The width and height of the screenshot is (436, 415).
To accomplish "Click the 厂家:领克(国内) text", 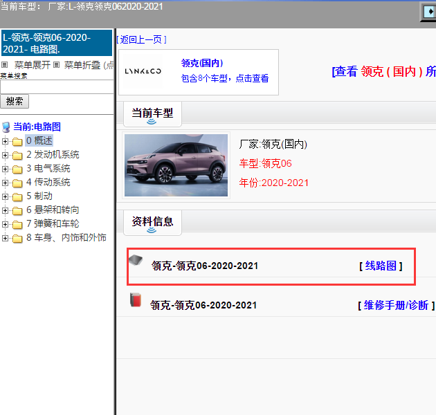I will point(273,145).
